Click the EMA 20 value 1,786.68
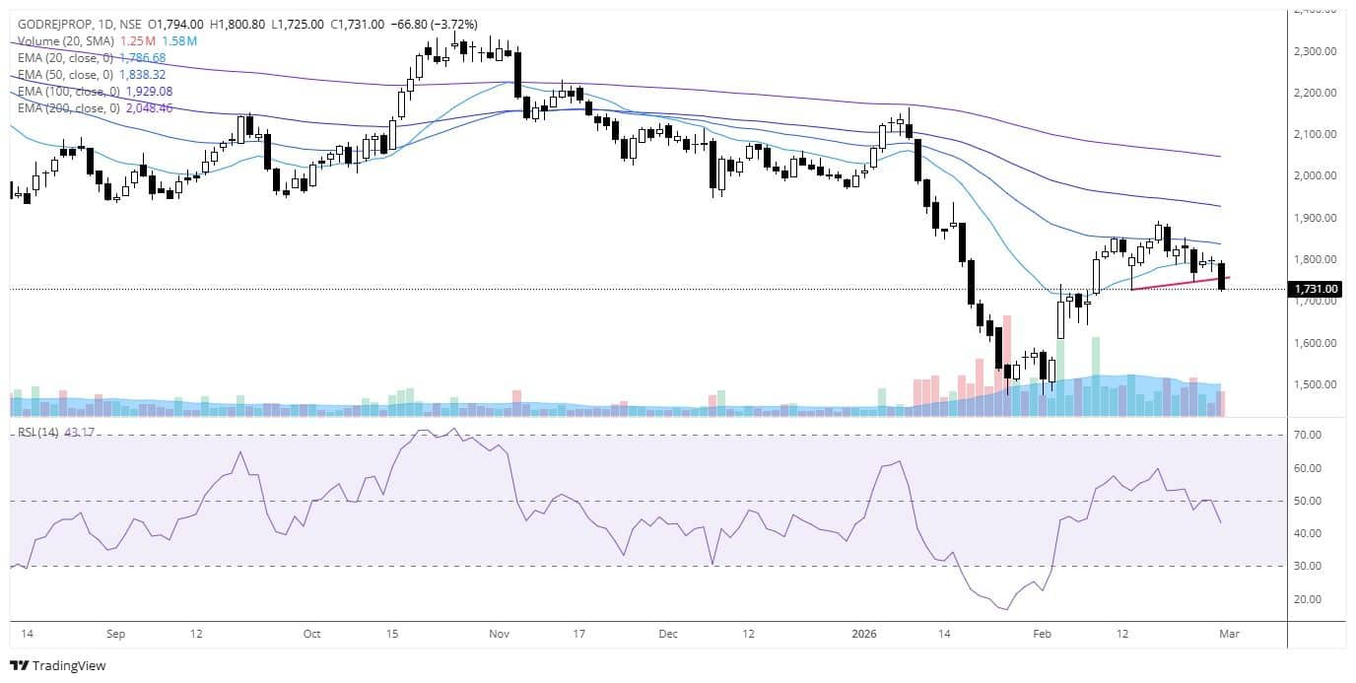The image size is (1356, 683). coord(142,58)
